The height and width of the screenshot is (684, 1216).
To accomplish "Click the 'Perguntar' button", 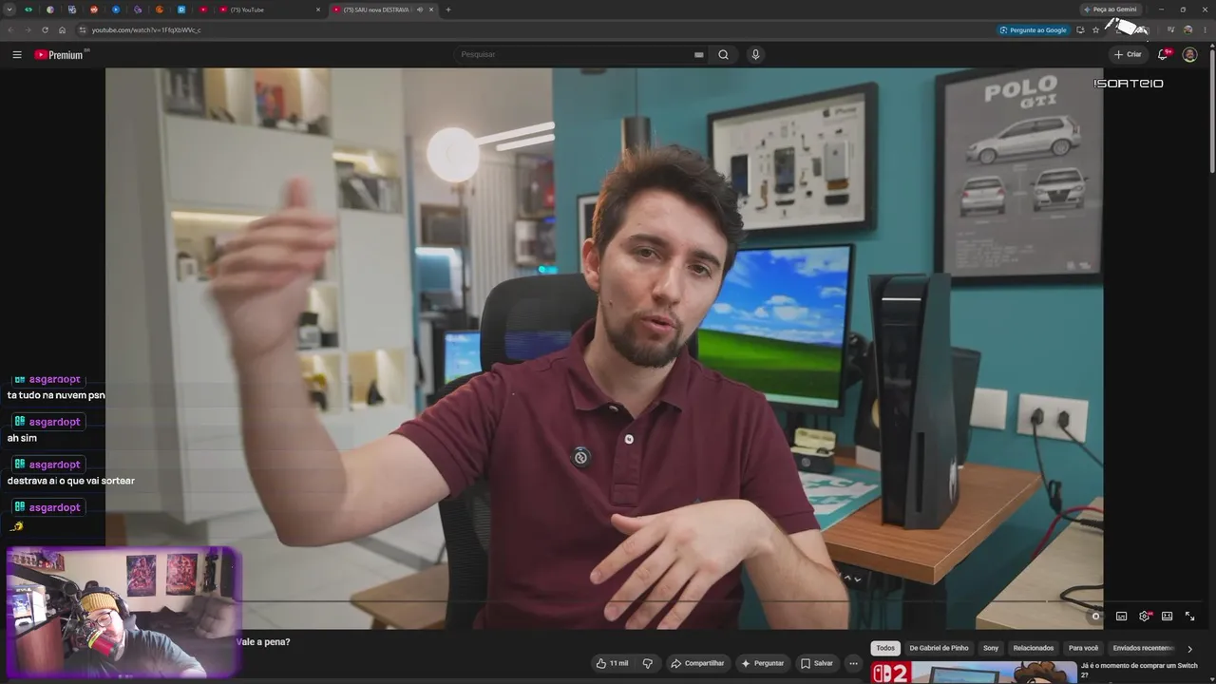I will pyautogui.click(x=762, y=663).
